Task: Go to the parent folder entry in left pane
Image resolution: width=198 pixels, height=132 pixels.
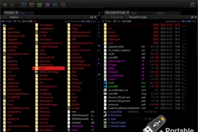Action: (x=5, y=25)
